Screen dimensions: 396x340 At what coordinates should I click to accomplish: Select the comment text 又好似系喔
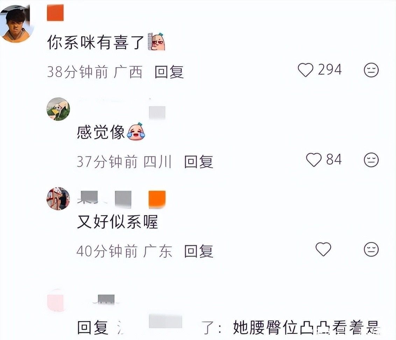click(x=118, y=222)
